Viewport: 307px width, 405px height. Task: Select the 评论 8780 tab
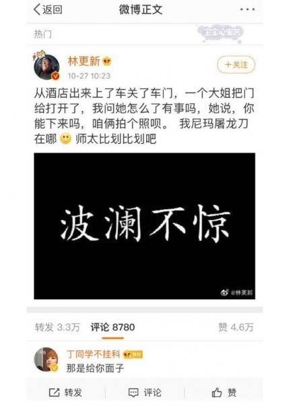pyautogui.click(x=112, y=327)
